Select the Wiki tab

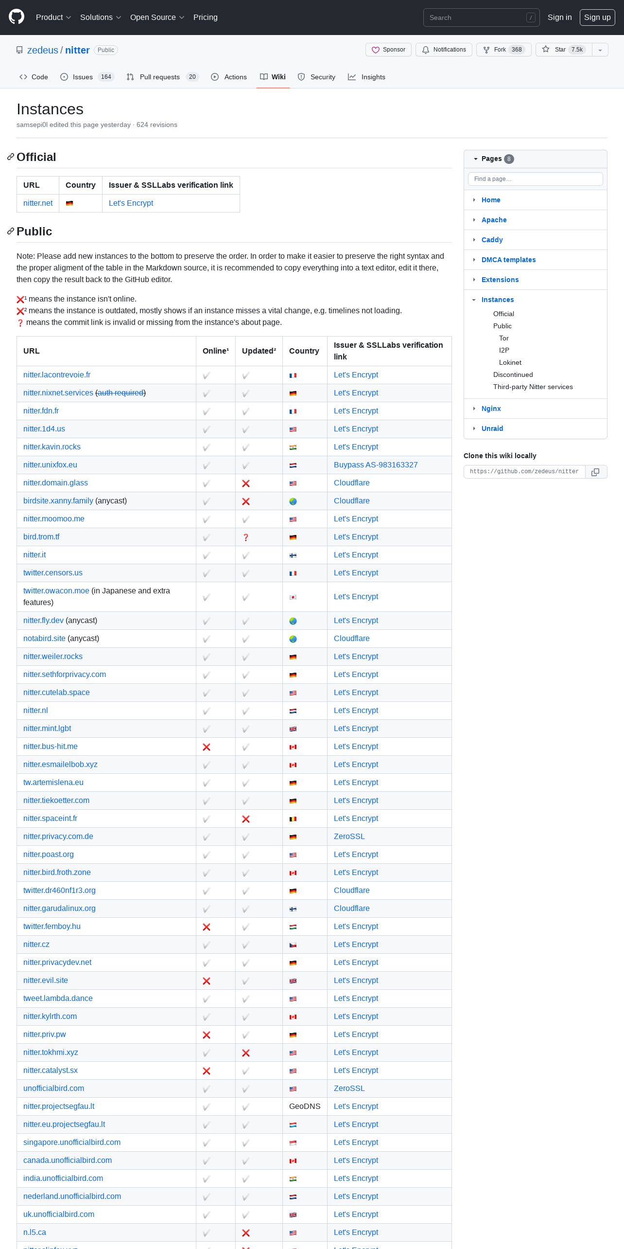point(273,77)
